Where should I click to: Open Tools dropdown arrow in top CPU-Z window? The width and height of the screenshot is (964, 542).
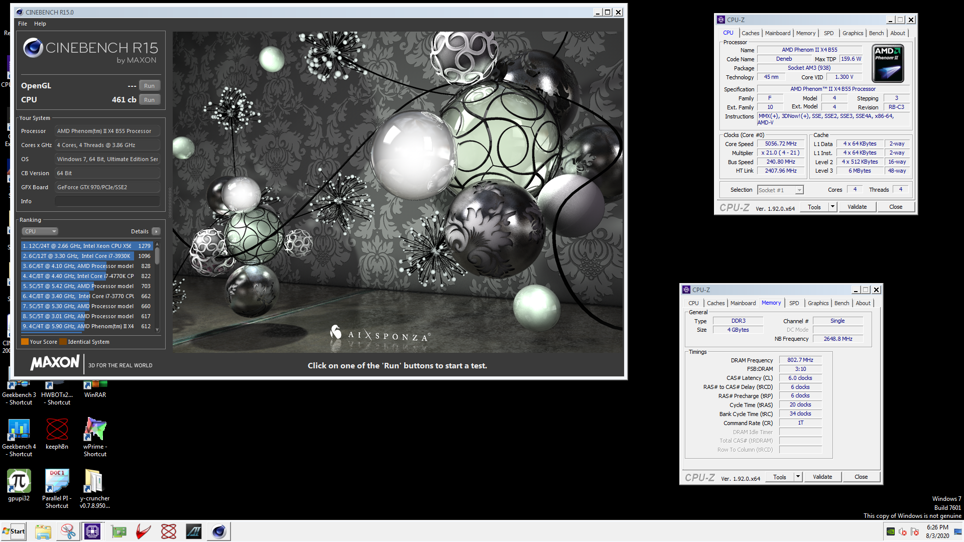coord(832,207)
